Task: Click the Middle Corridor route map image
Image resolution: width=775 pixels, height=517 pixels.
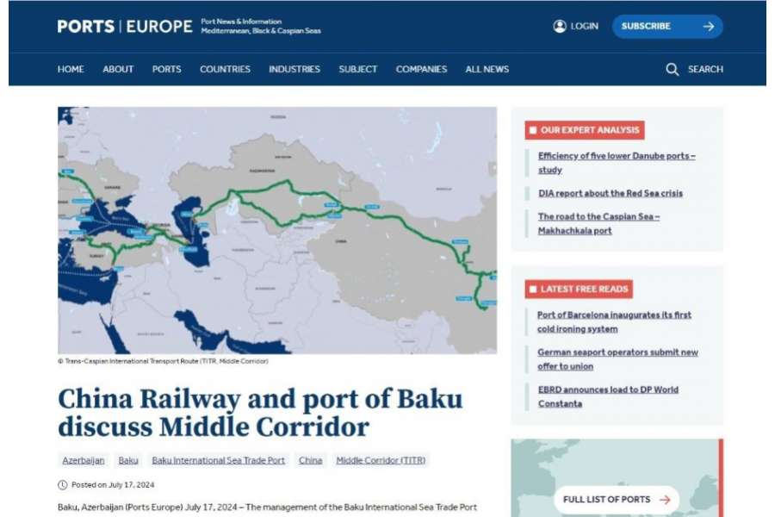Action: (277, 230)
